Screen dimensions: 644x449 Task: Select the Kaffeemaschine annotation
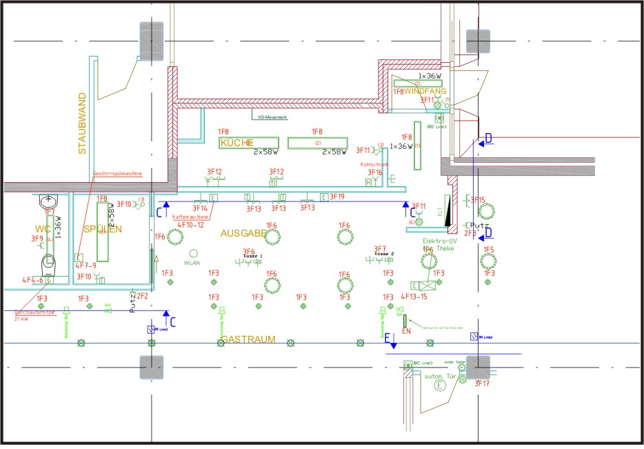(x=190, y=217)
